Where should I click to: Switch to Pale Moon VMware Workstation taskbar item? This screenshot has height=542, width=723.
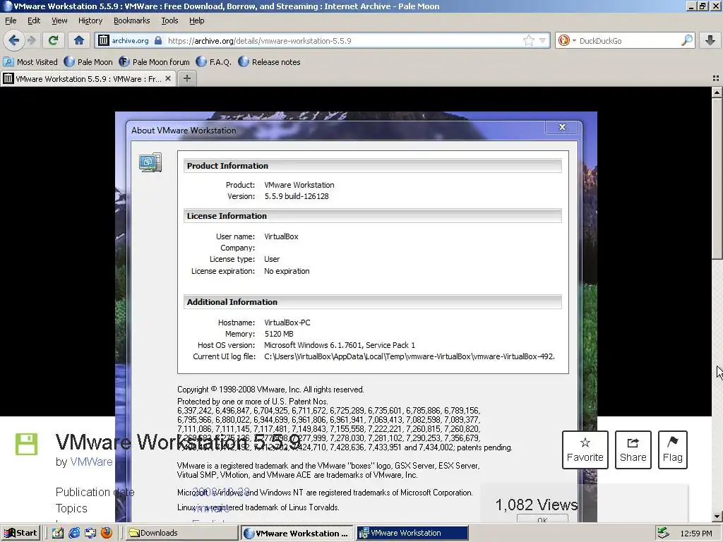pos(297,533)
